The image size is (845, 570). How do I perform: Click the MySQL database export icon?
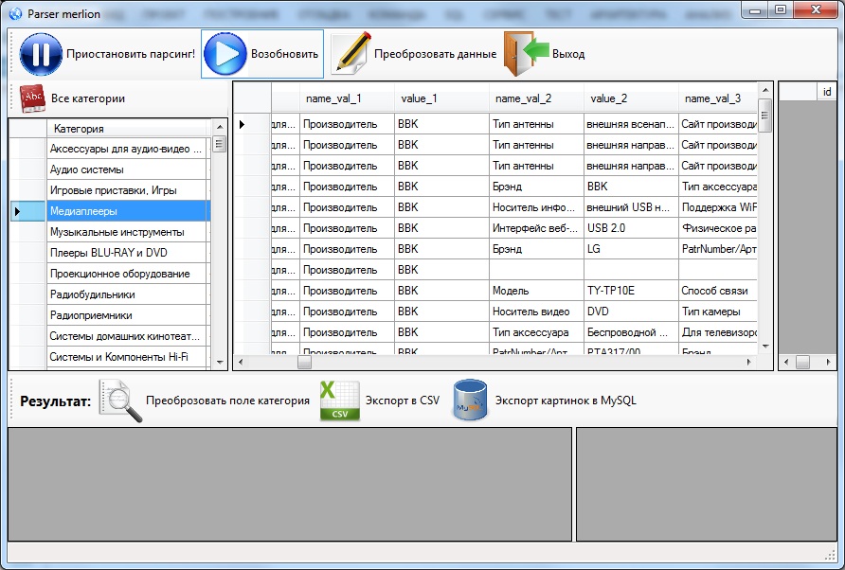pos(470,401)
